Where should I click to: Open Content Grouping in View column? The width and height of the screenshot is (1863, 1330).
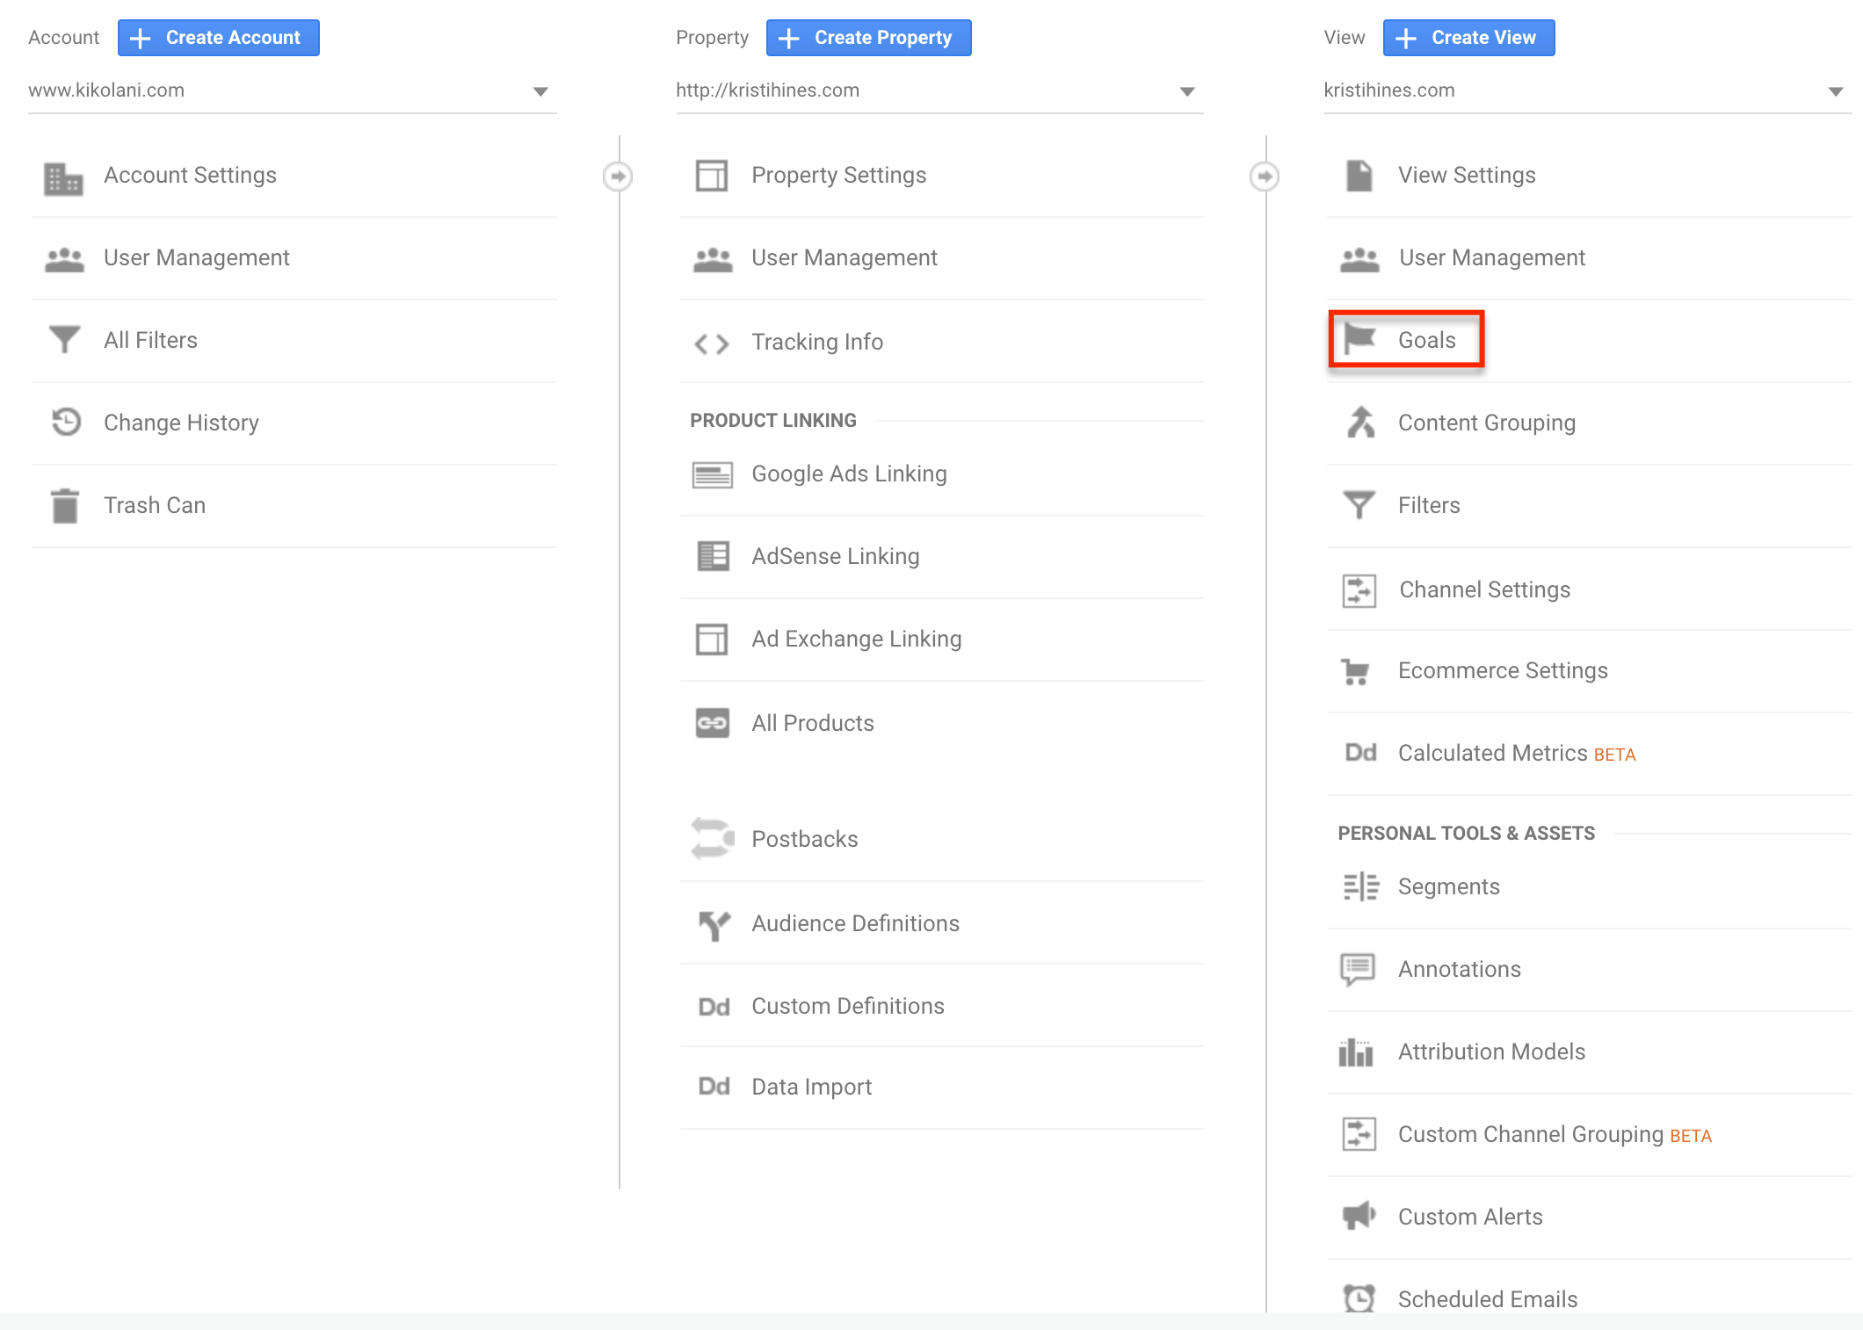click(x=1487, y=422)
